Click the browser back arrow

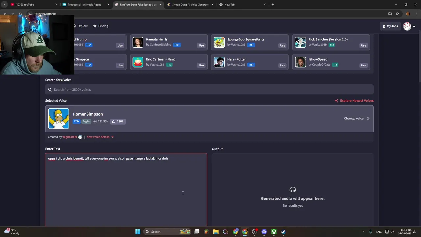coord(5,14)
